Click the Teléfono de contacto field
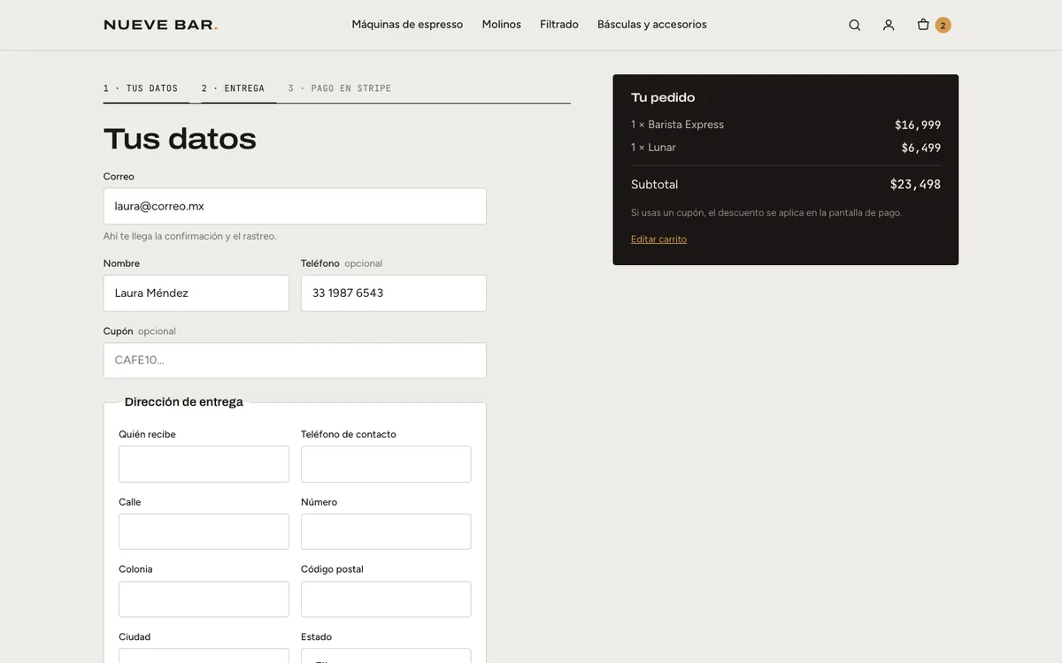Screen dimensions: 1062x663 coord(386,464)
